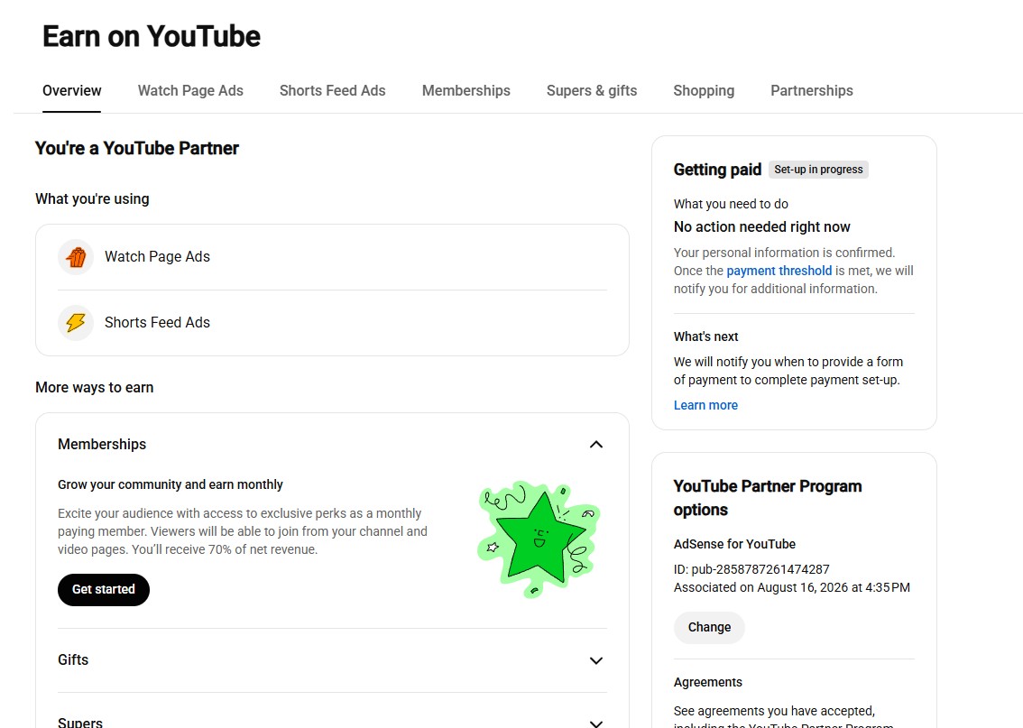The image size is (1023, 728).
Task: Select the Supers & gifts tab
Action: tap(592, 91)
